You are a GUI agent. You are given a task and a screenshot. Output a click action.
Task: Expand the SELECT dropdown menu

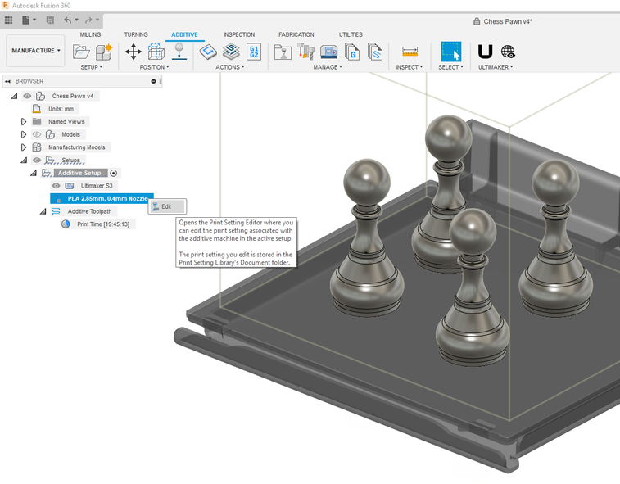coord(450,67)
